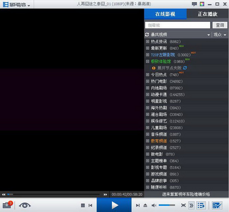Set the volume on the volume slider
This screenshot has width=229, height=212.
tap(167, 205)
